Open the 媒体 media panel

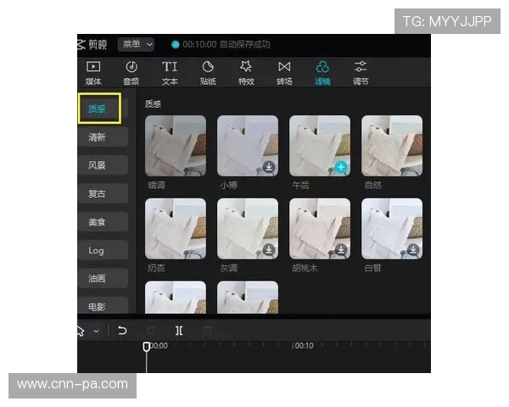point(93,73)
